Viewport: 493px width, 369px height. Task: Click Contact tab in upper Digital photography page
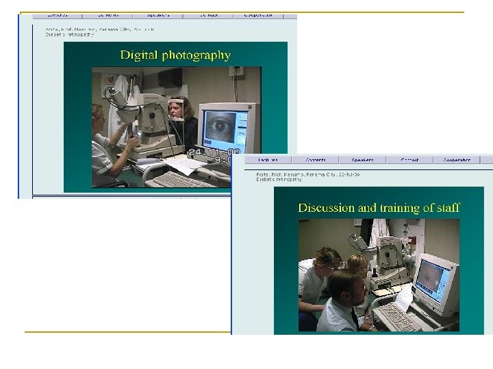pos(209,14)
